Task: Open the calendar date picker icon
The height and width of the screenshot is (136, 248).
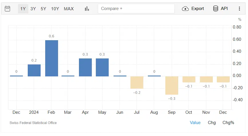Action: pos(7,9)
